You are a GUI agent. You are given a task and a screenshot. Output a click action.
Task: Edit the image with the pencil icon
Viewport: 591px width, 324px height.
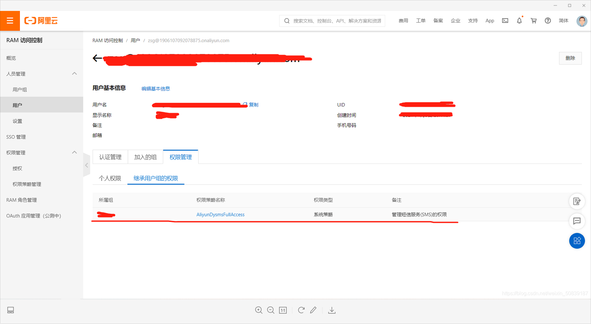[x=313, y=310]
